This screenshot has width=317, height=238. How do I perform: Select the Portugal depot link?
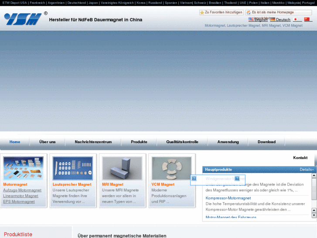click(308, 3)
